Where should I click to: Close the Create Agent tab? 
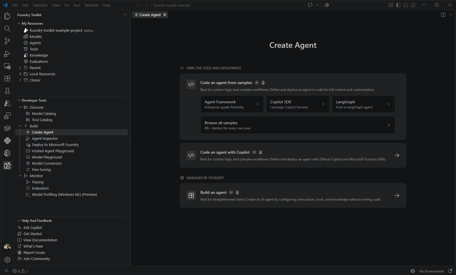165,15
